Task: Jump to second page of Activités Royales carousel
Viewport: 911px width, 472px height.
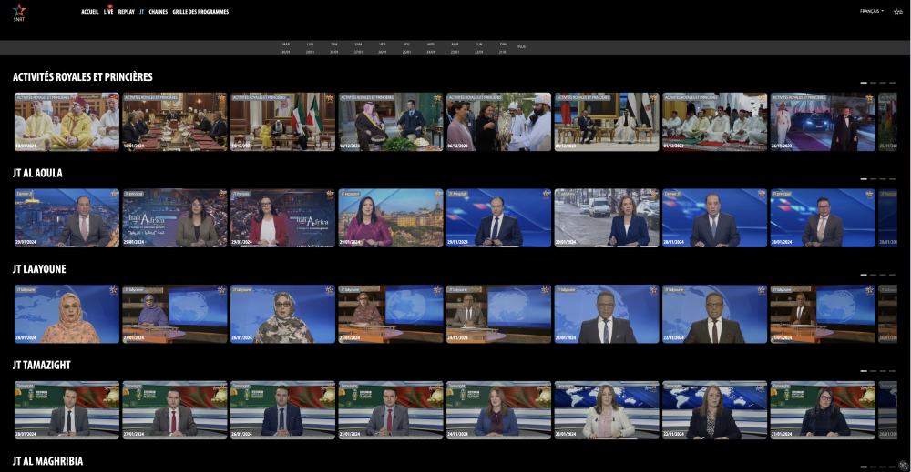Action: click(x=873, y=83)
